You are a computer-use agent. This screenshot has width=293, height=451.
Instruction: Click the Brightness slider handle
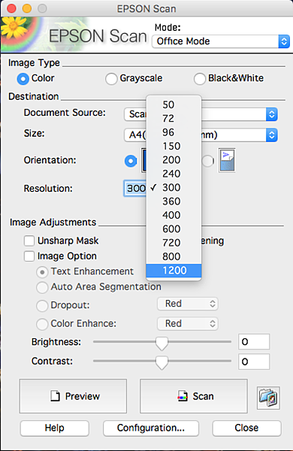point(162,344)
